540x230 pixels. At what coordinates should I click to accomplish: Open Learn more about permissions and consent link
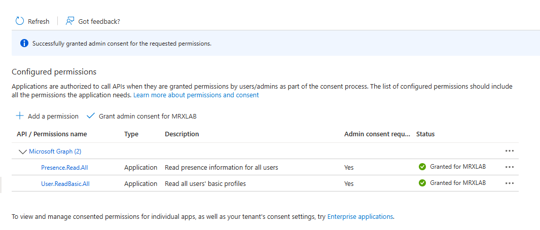tap(196, 95)
